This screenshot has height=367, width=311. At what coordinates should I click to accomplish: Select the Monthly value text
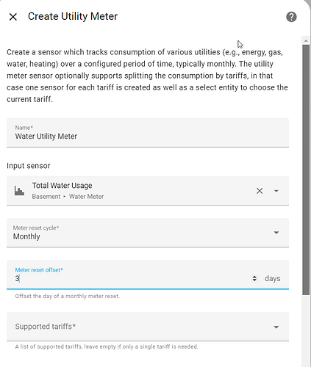coord(26,236)
